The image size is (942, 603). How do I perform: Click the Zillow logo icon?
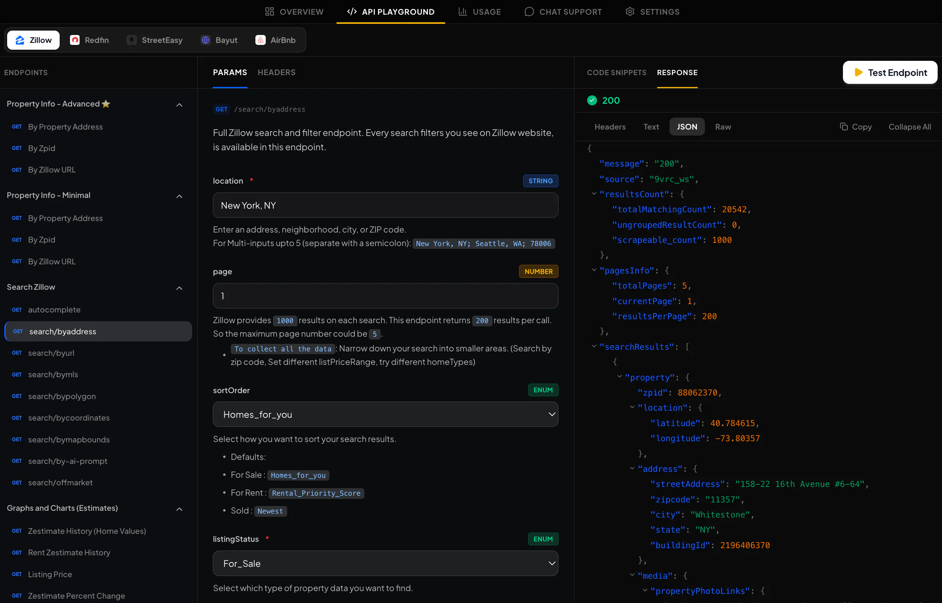point(20,40)
